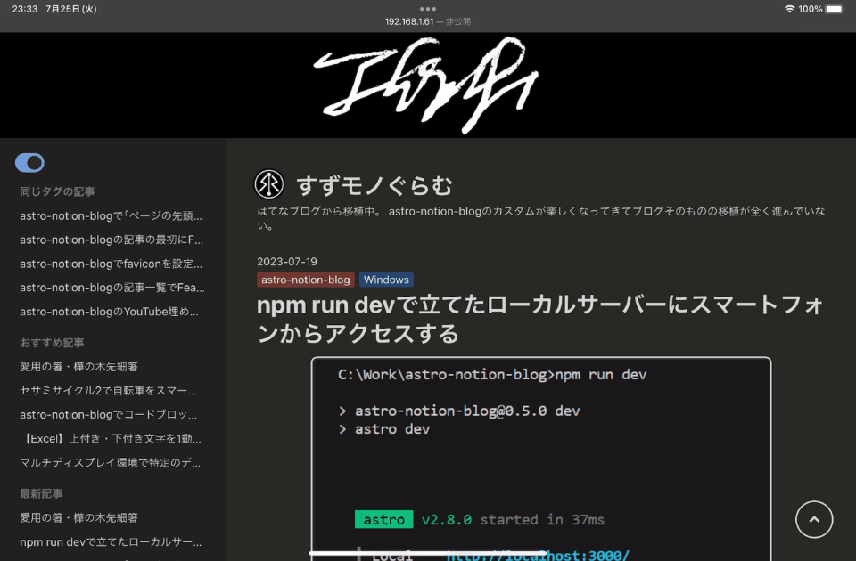Tap the battery status icon
The image size is (856, 561).
[835, 9]
